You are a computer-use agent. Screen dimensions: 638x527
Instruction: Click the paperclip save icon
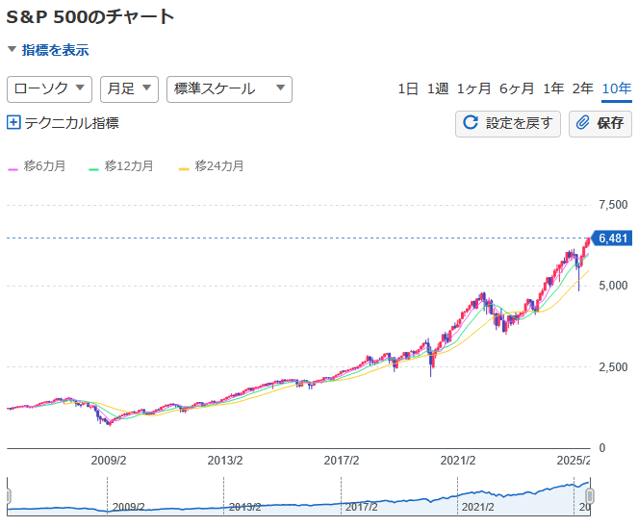point(583,123)
